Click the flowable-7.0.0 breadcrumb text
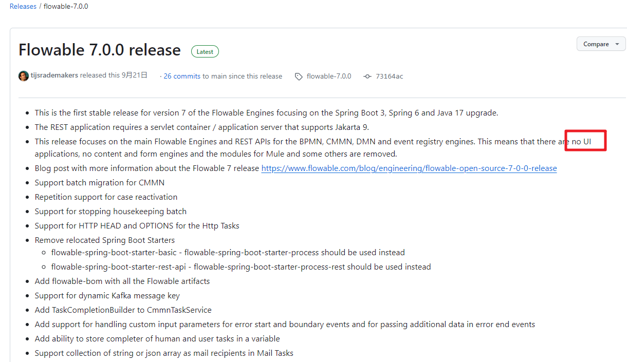Screen dimensions: 627x362 66,7
